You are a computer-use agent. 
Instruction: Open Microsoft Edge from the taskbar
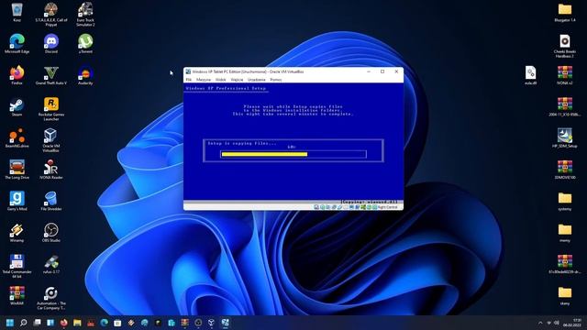pos(104,323)
